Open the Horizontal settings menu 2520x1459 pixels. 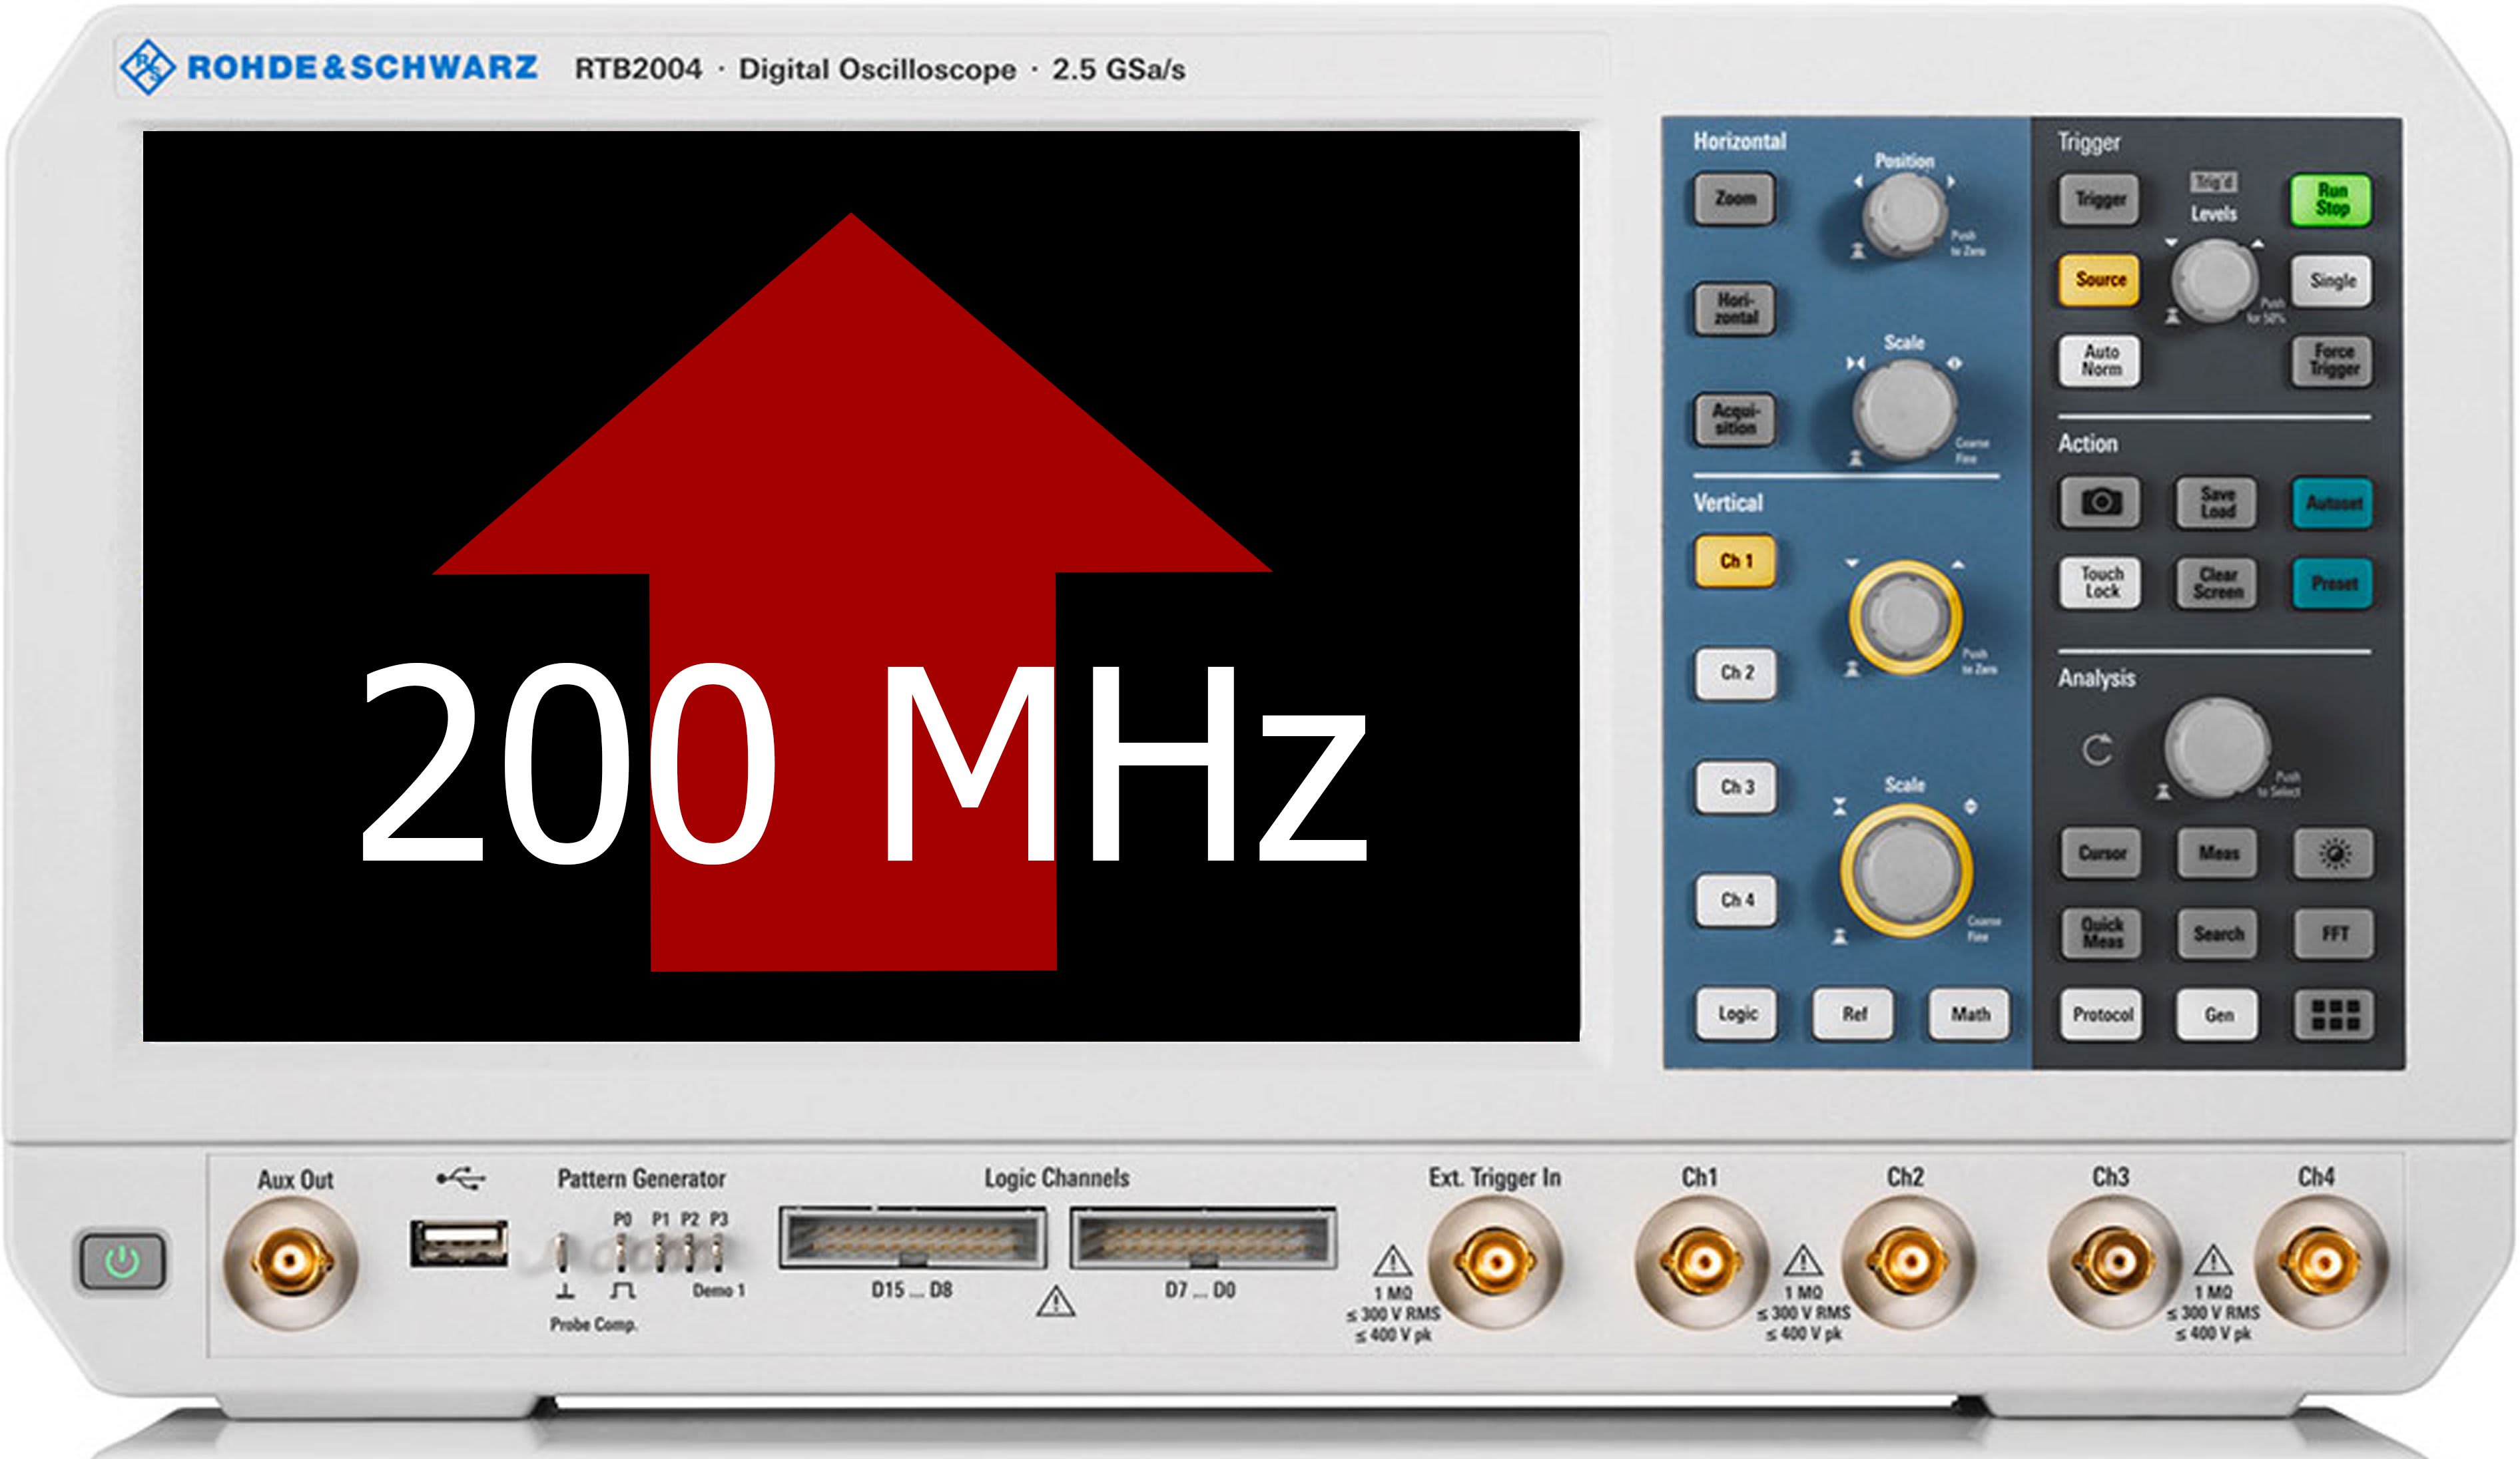[1735, 309]
